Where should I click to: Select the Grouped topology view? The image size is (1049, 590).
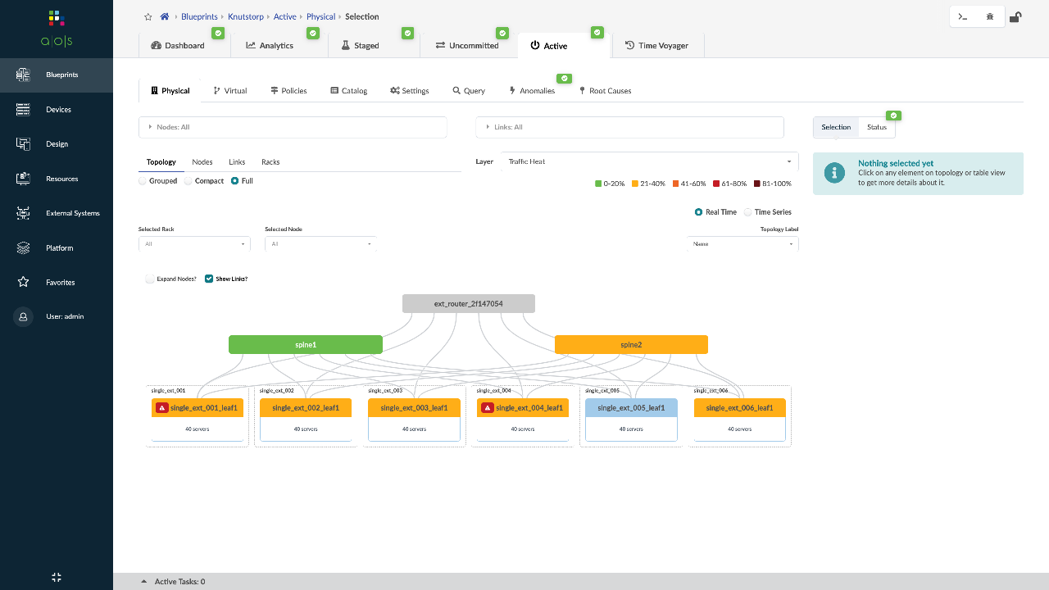tap(143, 181)
